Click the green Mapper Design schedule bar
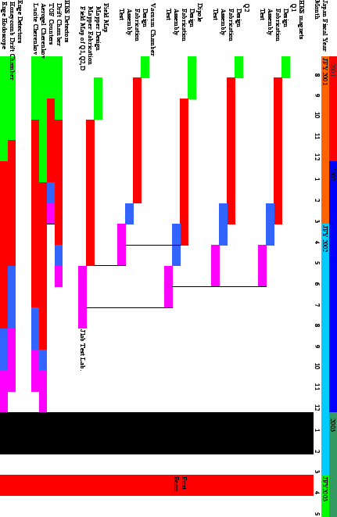This screenshot has width=337, height=517. pos(98,99)
